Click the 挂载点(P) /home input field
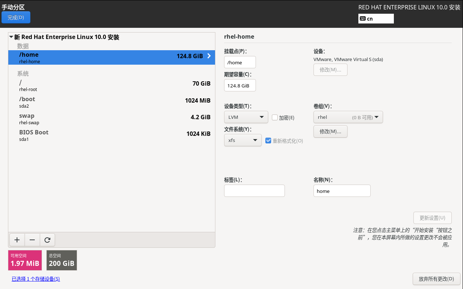The width and height of the screenshot is (463, 289). 240,62
